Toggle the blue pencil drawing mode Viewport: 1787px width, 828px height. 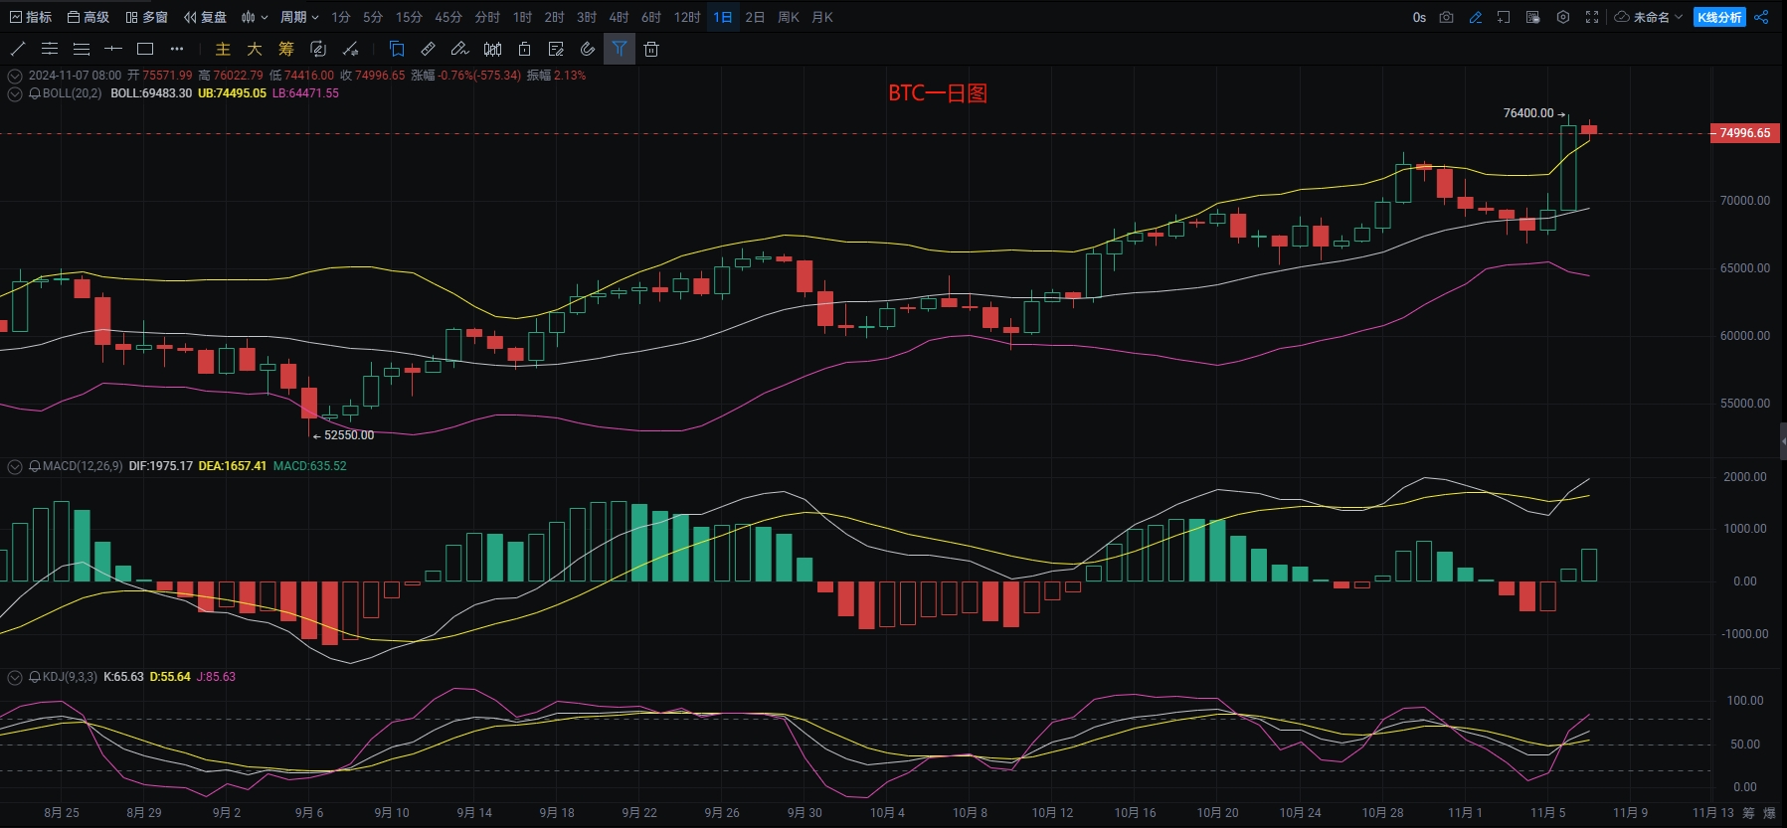pos(1476,17)
